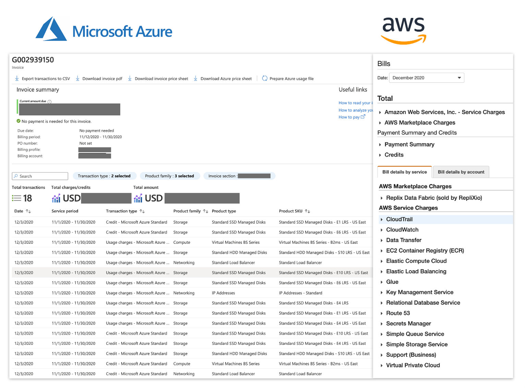This screenshot has width=525, height=388.
Task: Open the December 2020 date dropdown
Action: pos(426,78)
